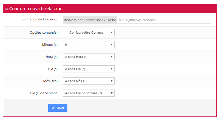Expand the Minuto (s) dropdown showing 0
Viewport: 219px width, 120px height.
88,45
